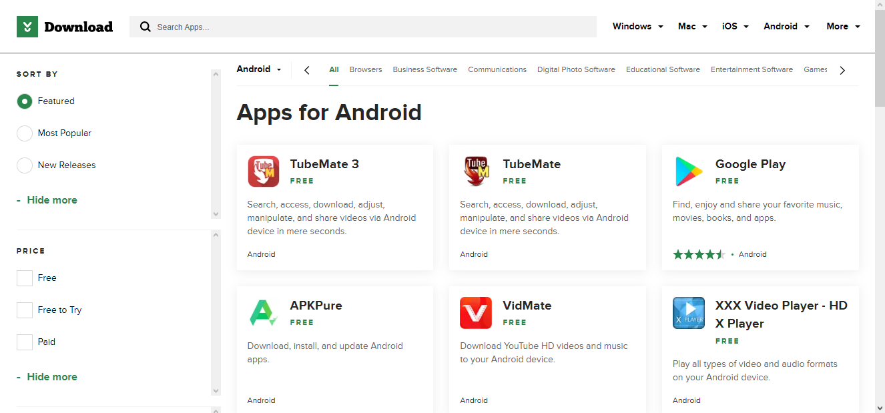The width and height of the screenshot is (885, 413).
Task: Switch to the Entertainment Software tab
Action: click(x=752, y=69)
